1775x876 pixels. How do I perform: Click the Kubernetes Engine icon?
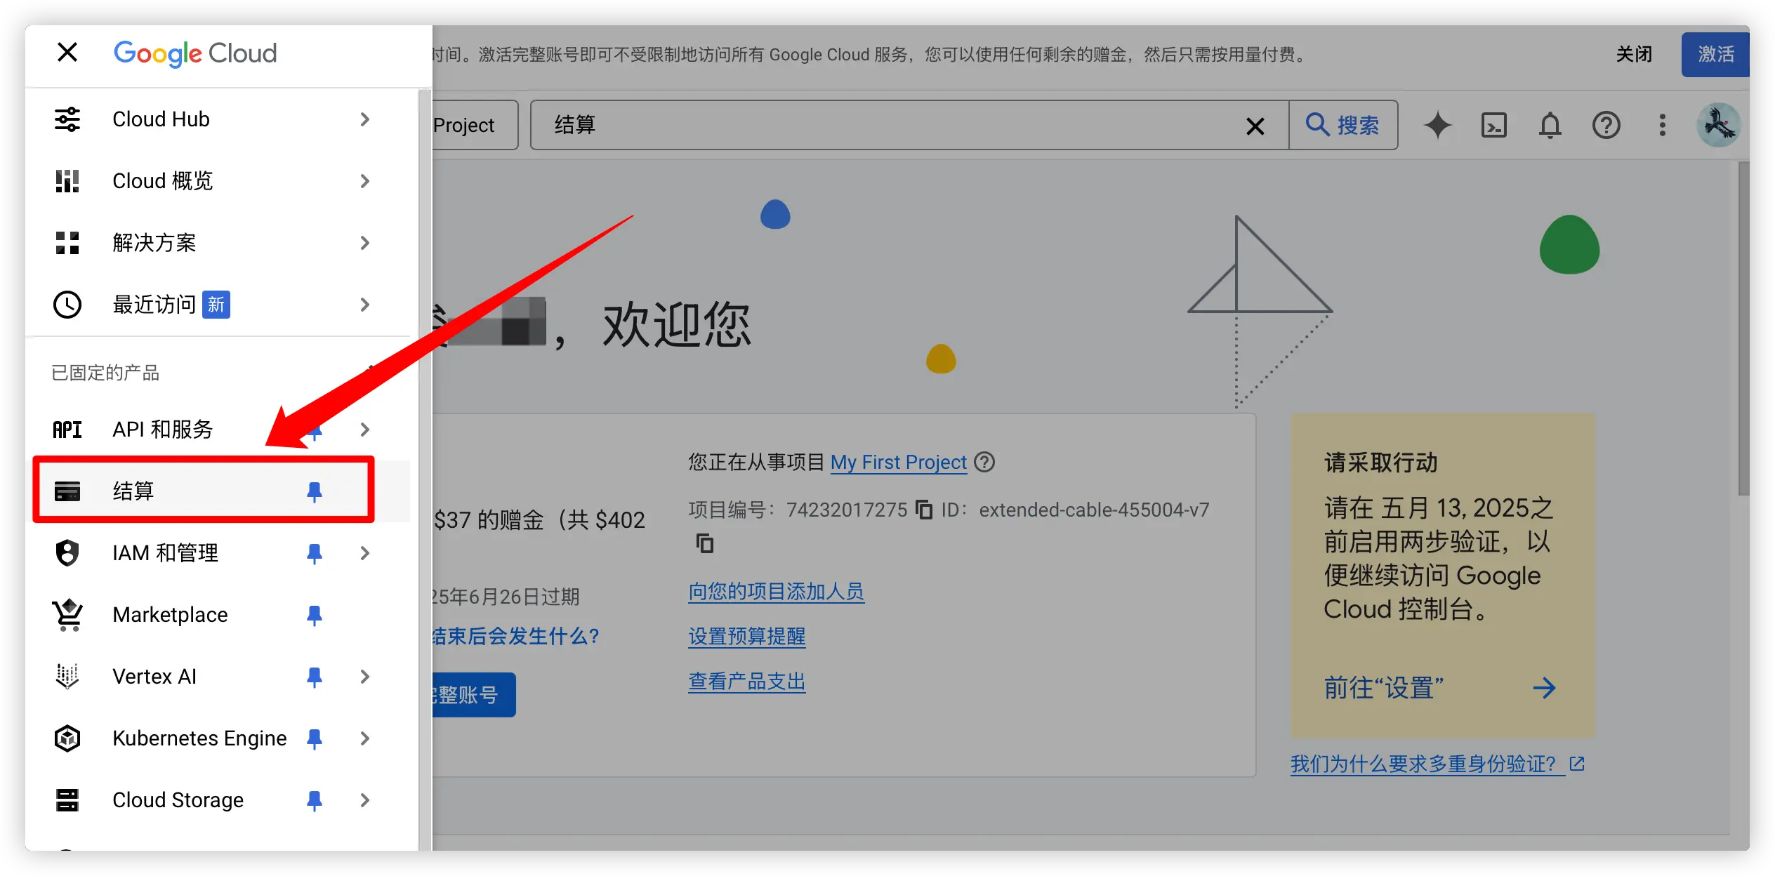(x=67, y=738)
